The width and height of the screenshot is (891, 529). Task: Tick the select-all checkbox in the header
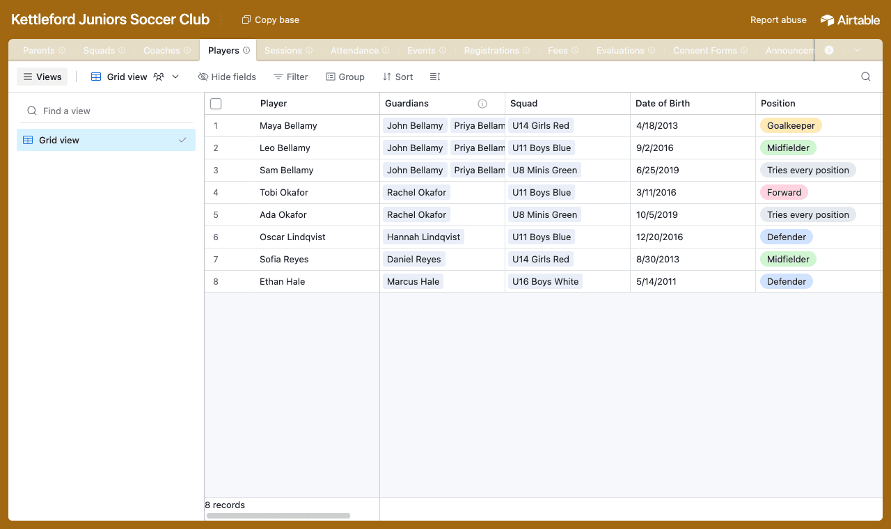[x=216, y=104]
